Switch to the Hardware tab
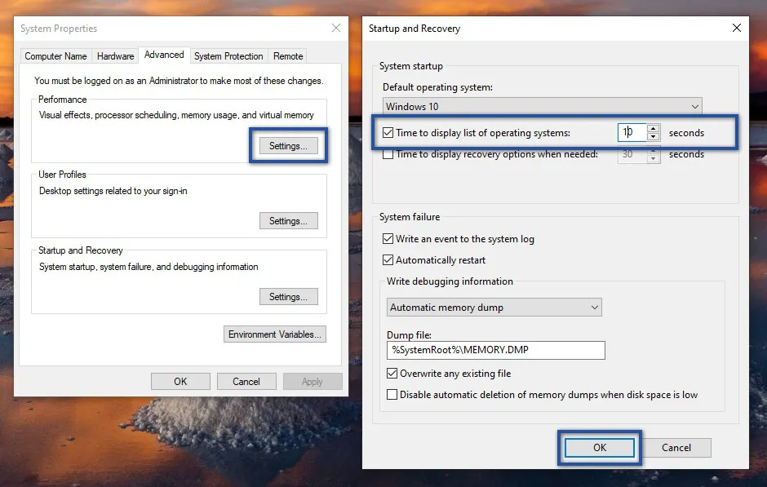The image size is (767, 487). pyautogui.click(x=114, y=56)
